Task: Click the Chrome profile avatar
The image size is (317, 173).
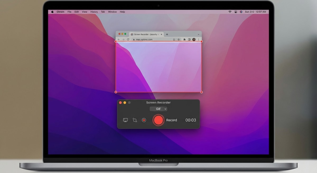Action: [x=194, y=39]
